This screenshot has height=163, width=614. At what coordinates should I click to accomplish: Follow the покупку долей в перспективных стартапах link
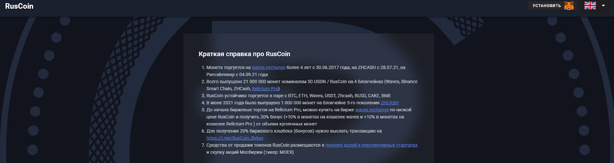click(x=371, y=145)
